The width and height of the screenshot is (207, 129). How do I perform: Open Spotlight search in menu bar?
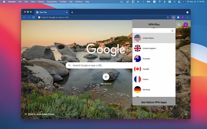tap(175, 2)
